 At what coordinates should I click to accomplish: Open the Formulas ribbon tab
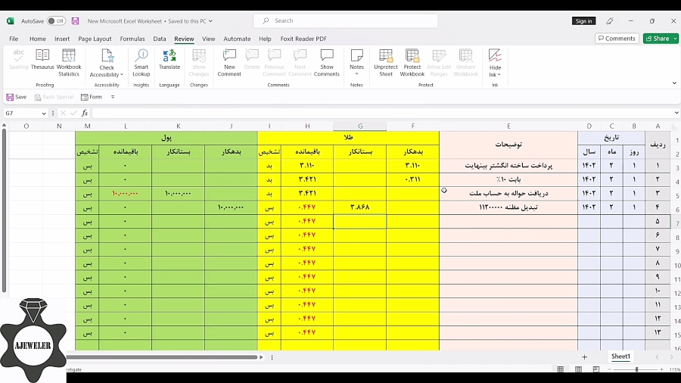132,39
